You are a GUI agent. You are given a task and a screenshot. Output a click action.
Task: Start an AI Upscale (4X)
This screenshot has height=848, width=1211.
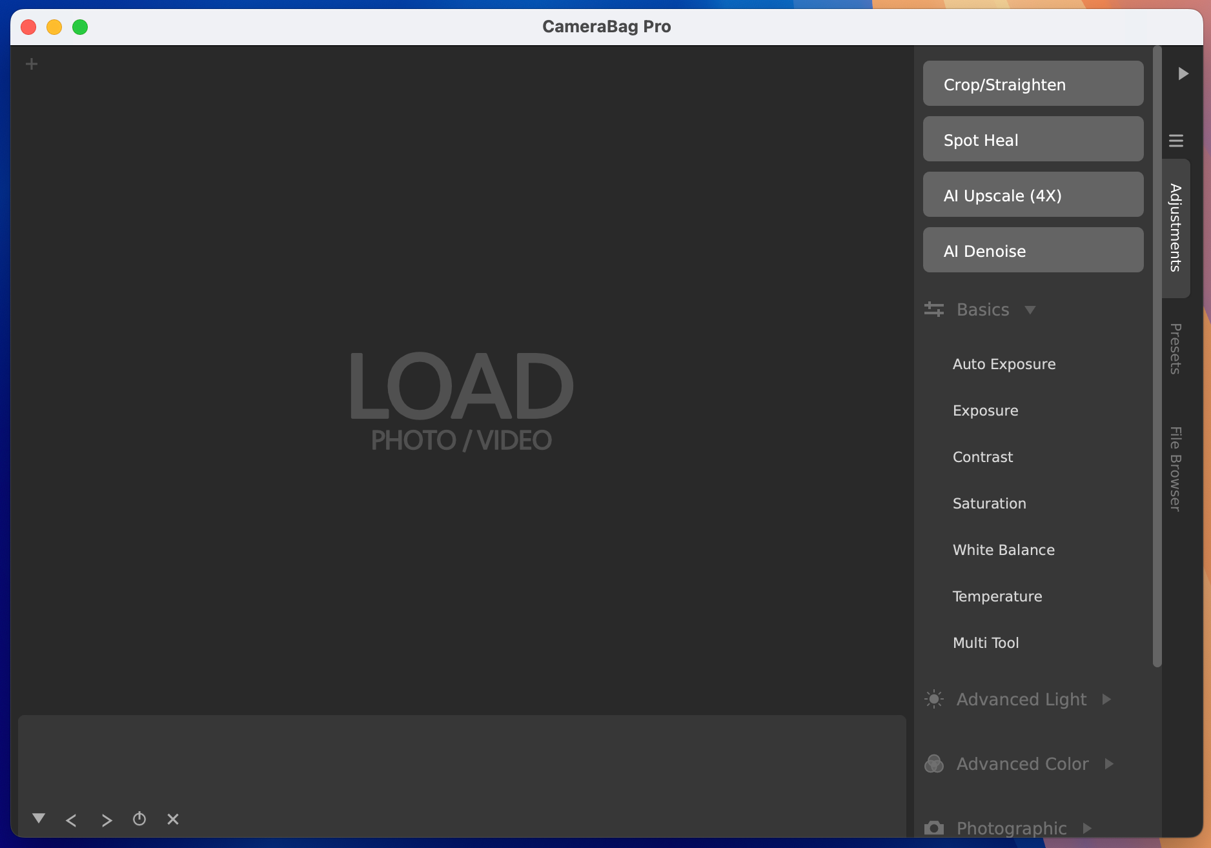[1032, 195]
